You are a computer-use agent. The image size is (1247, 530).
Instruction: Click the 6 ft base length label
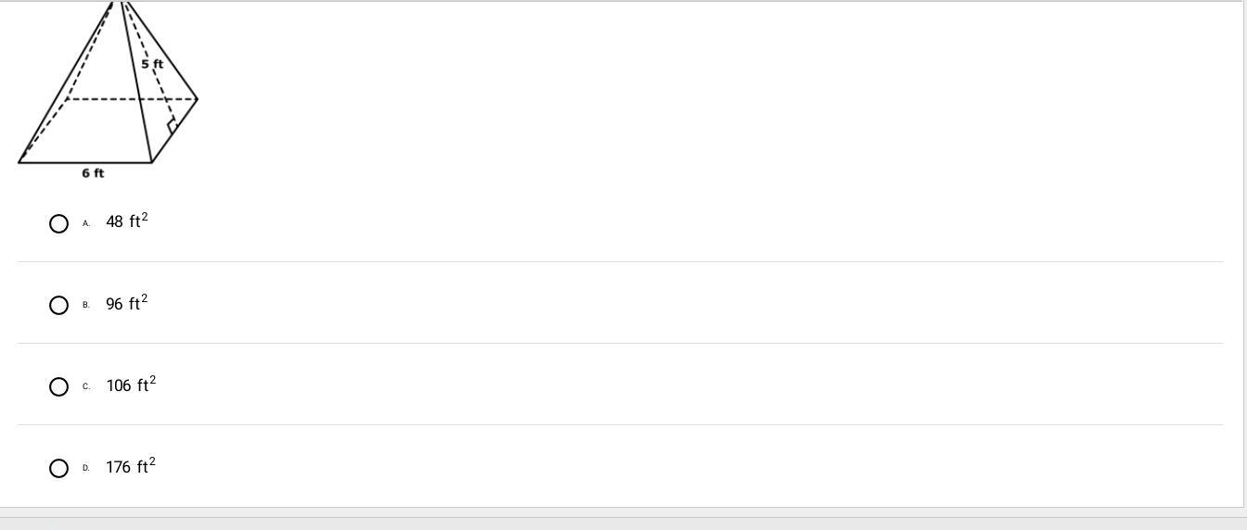point(93,173)
